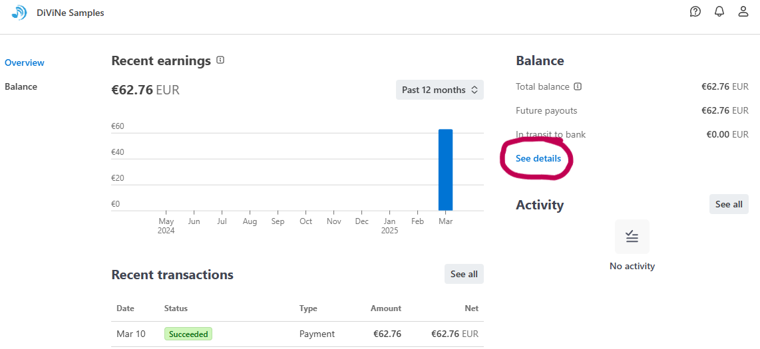Viewport: 760px width, 349px height.
Task: Click the No activity checklist icon
Action: [632, 237]
